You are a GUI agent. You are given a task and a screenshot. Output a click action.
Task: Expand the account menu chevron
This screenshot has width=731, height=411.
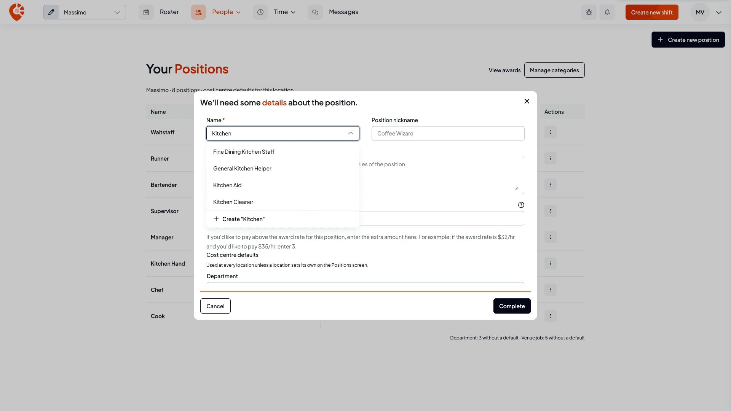[719, 13]
